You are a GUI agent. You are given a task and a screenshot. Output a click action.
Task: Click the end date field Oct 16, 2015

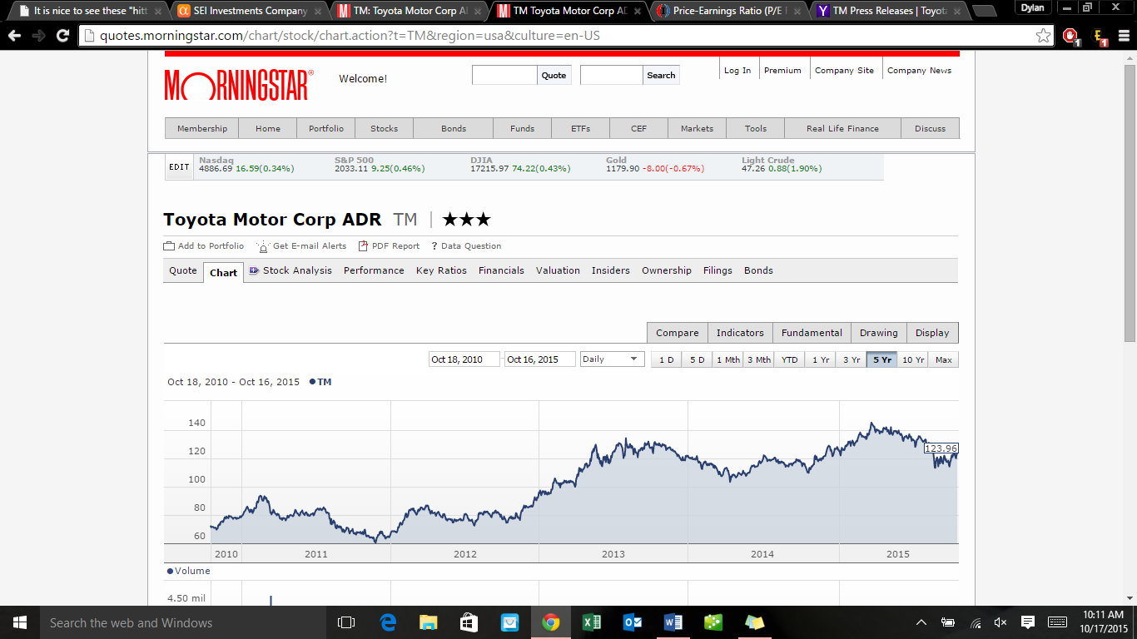(x=539, y=359)
